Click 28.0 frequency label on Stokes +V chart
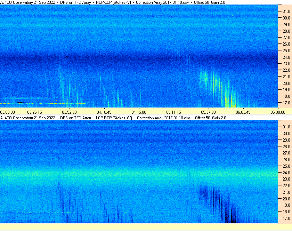The height and width of the screenshot is (231, 292). coord(286,146)
